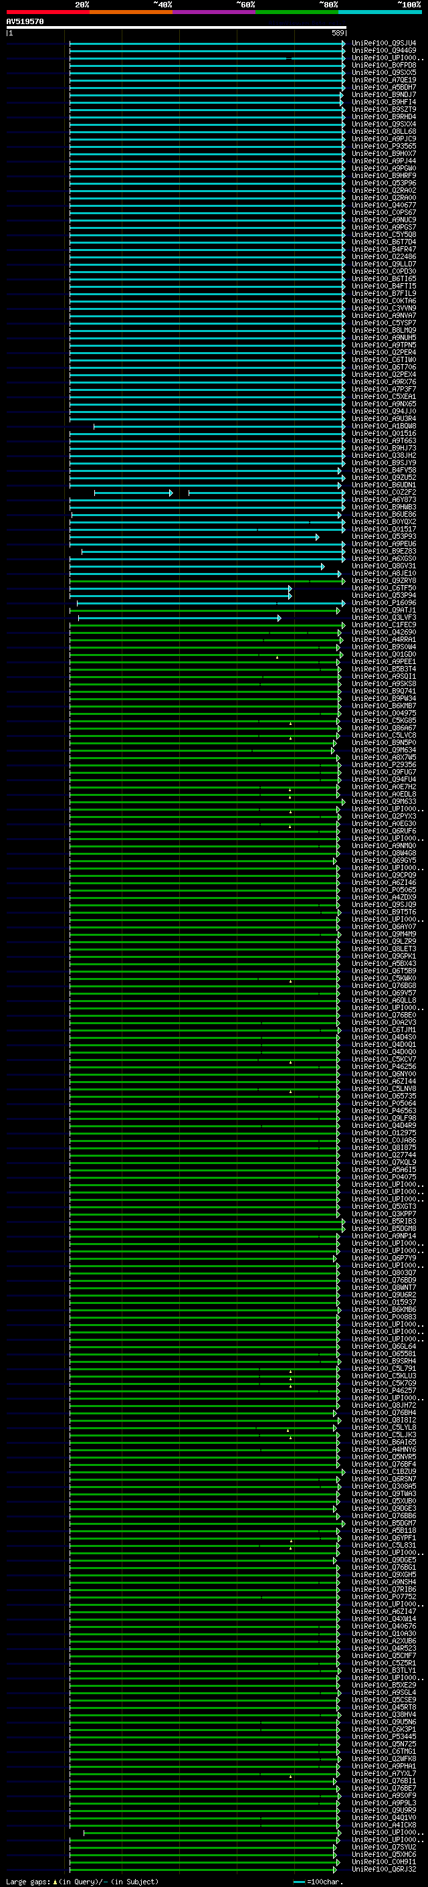Open hit UniRef100_Q53P93
The image size is (428, 1887).
pos(384,537)
